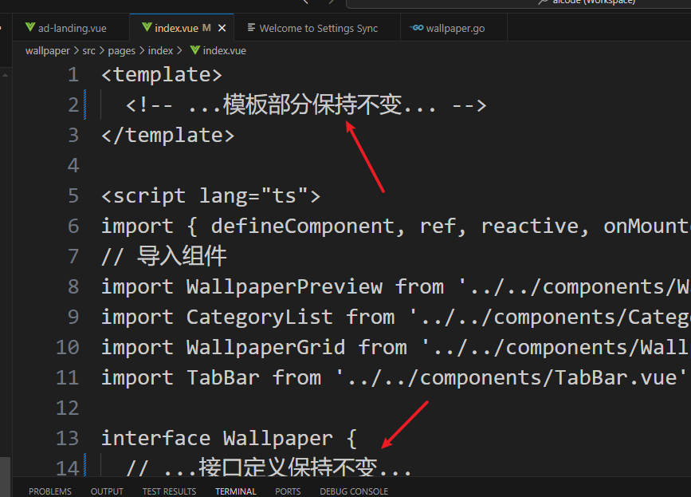Click the word interface on line 13

click(155, 438)
